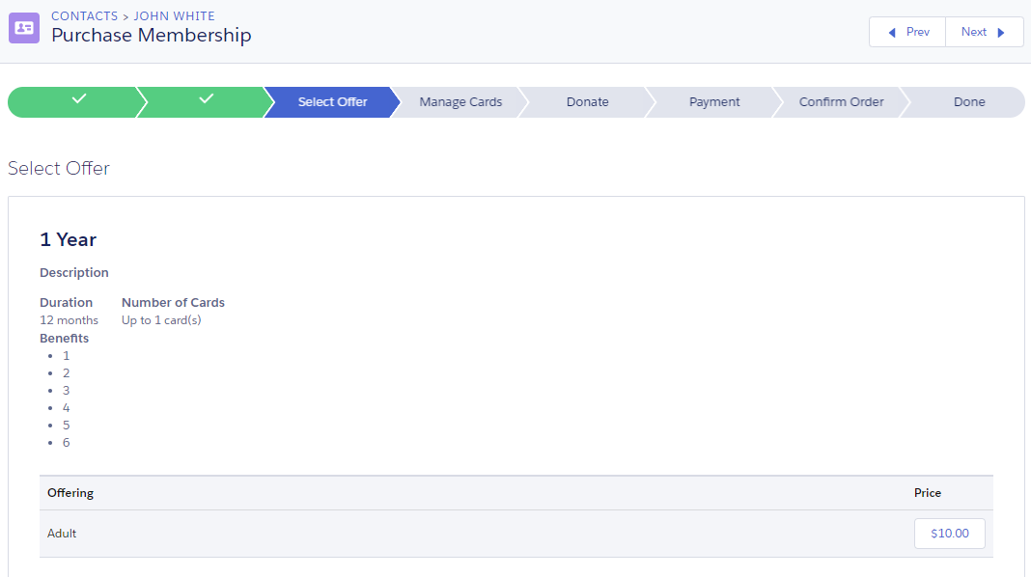The width and height of the screenshot is (1031, 577).
Task: Click the Offering column header
Action: click(x=70, y=492)
